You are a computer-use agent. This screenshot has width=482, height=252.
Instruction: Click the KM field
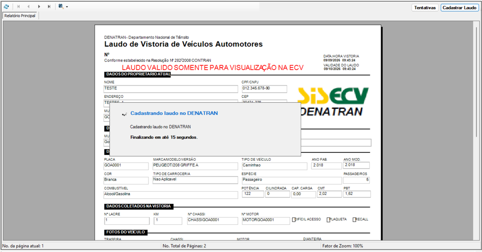click(x=168, y=221)
